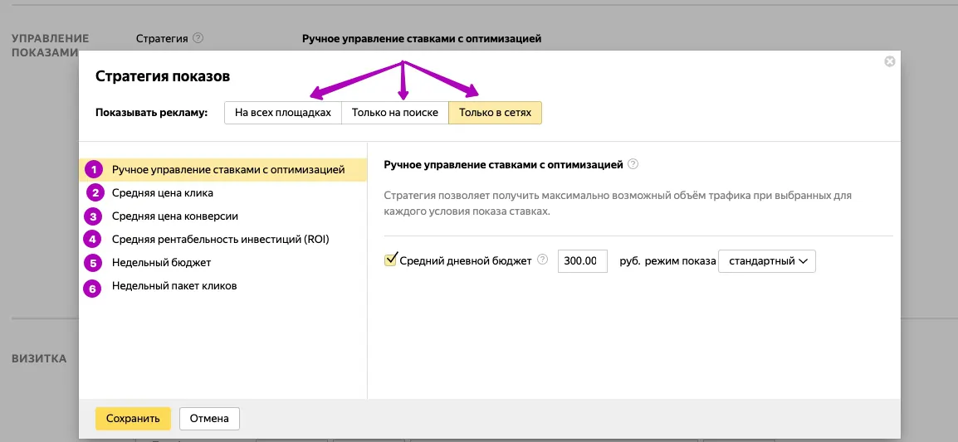Viewport: 958px width, 442px height.
Task: Choose Средняя цена клика strategy
Action: click(x=163, y=193)
